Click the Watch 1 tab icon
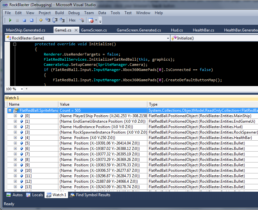 tap(49, 195)
